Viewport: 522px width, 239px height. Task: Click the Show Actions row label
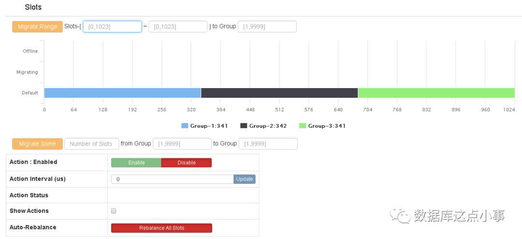pos(29,211)
